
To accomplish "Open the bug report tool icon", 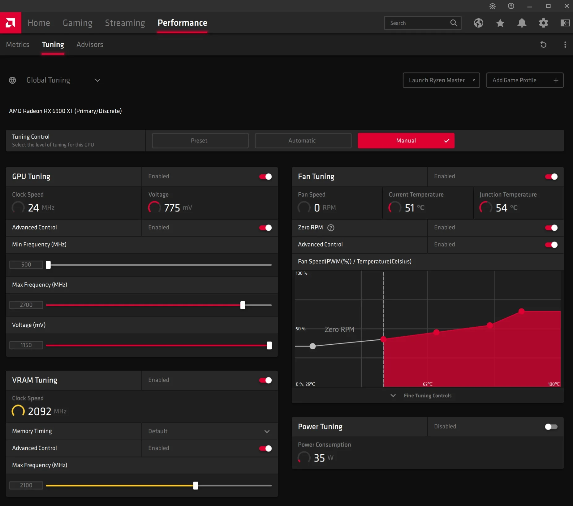I will pos(493,6).
